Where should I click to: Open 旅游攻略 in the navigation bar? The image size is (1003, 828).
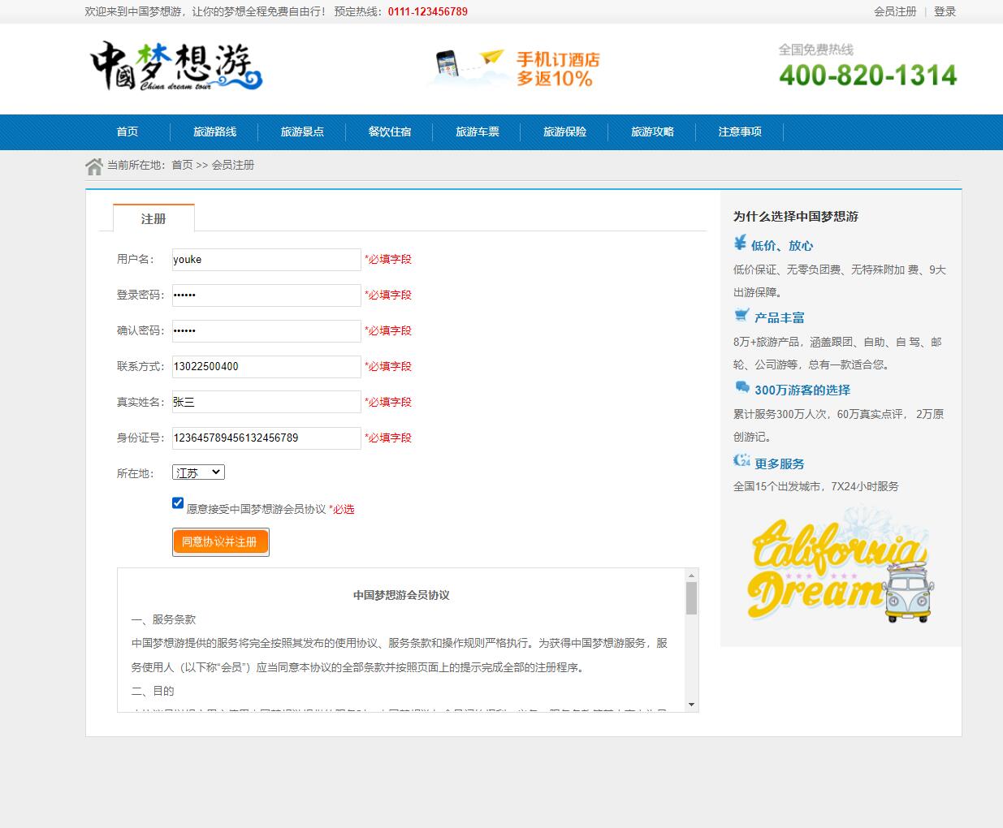652,132
